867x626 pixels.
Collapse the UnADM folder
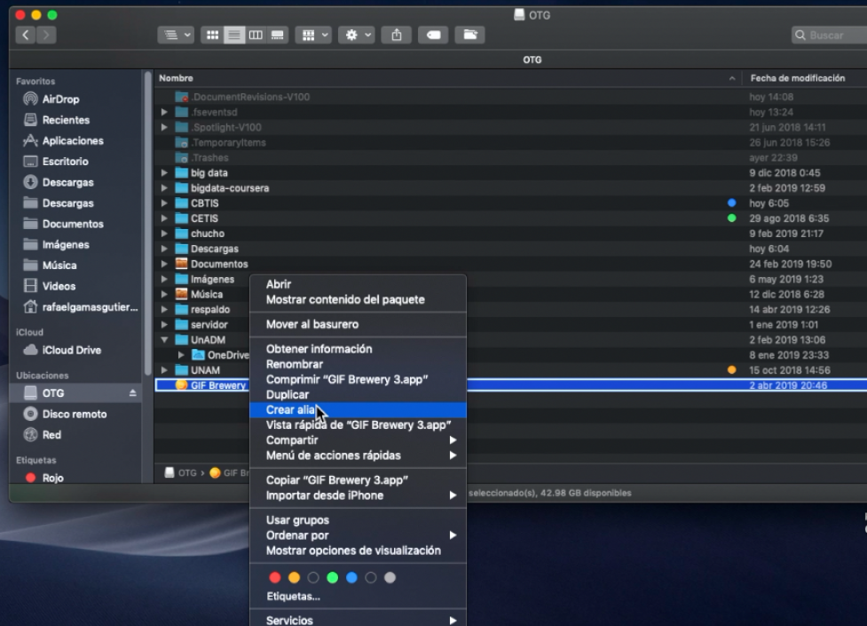(165, 340)
